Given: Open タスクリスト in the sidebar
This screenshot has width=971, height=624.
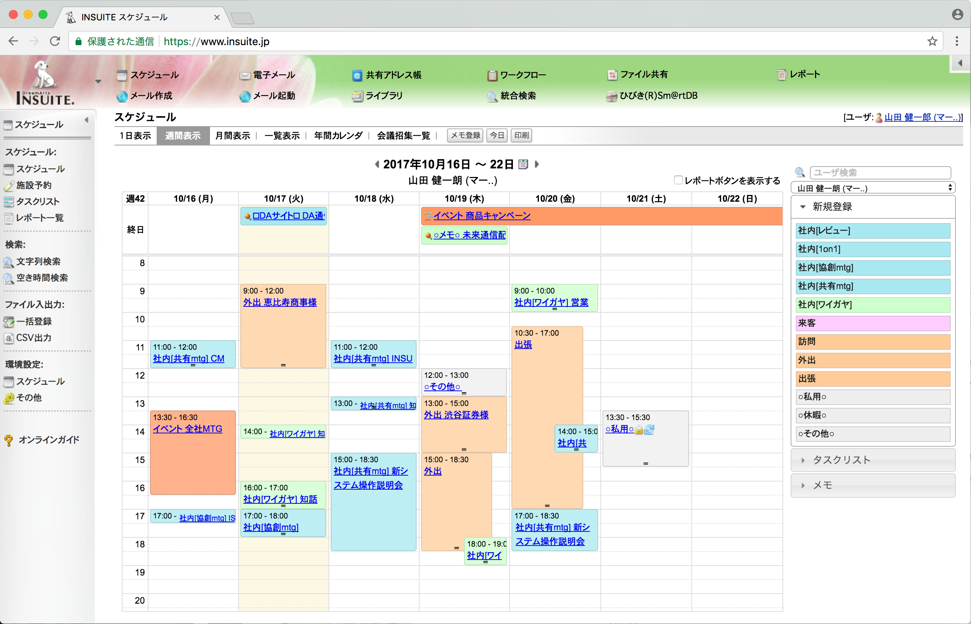Looking at the screenshot, I should pos(37,201).
